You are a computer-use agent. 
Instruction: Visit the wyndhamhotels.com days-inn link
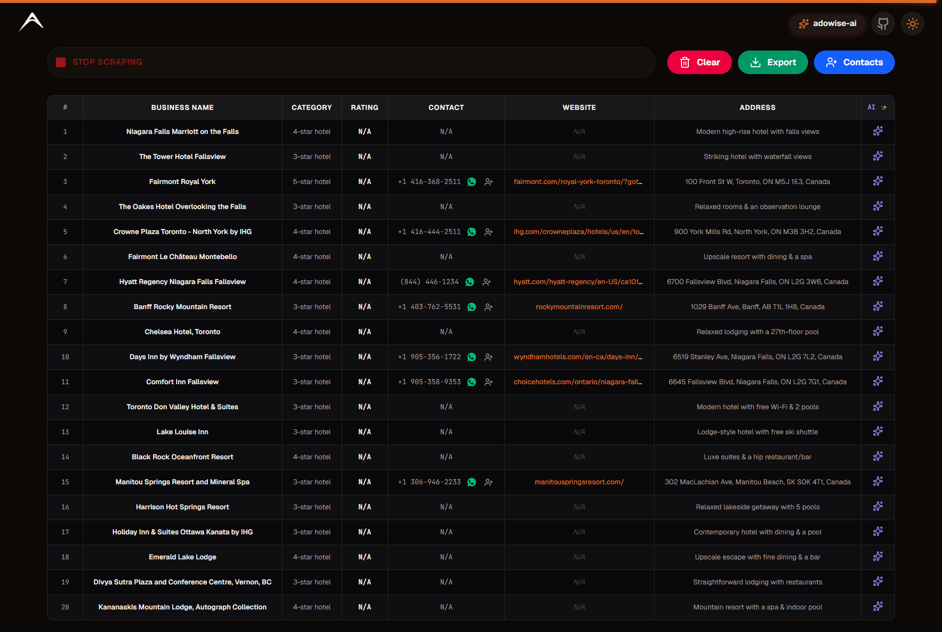pyautogui.click(x=578, y=357)
